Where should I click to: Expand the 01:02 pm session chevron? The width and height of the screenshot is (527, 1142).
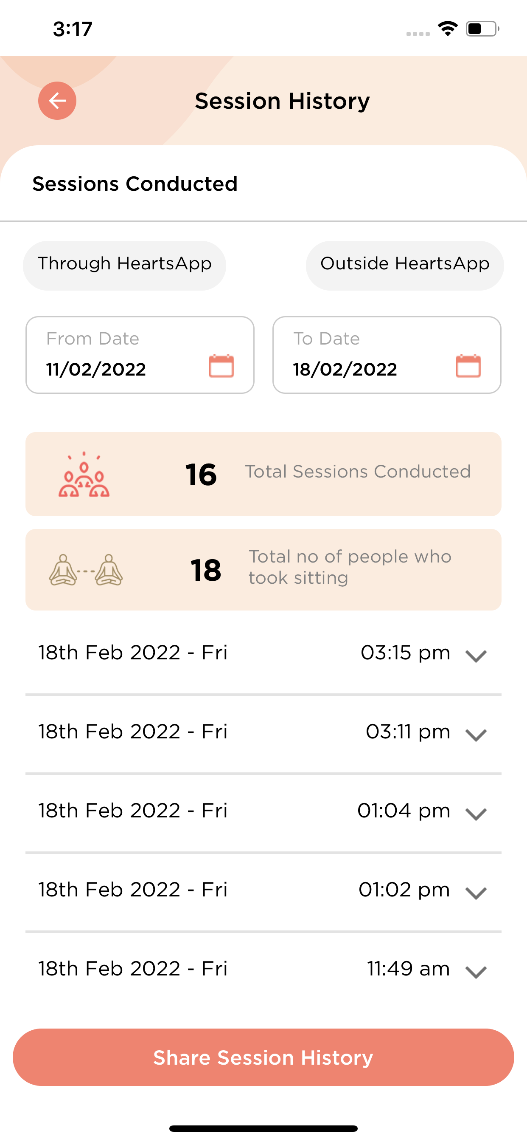(x=476, y=893)
